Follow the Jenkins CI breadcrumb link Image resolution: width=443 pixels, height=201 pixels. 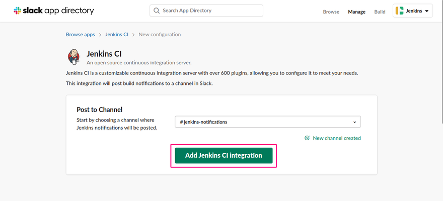(x=117, y=34)
